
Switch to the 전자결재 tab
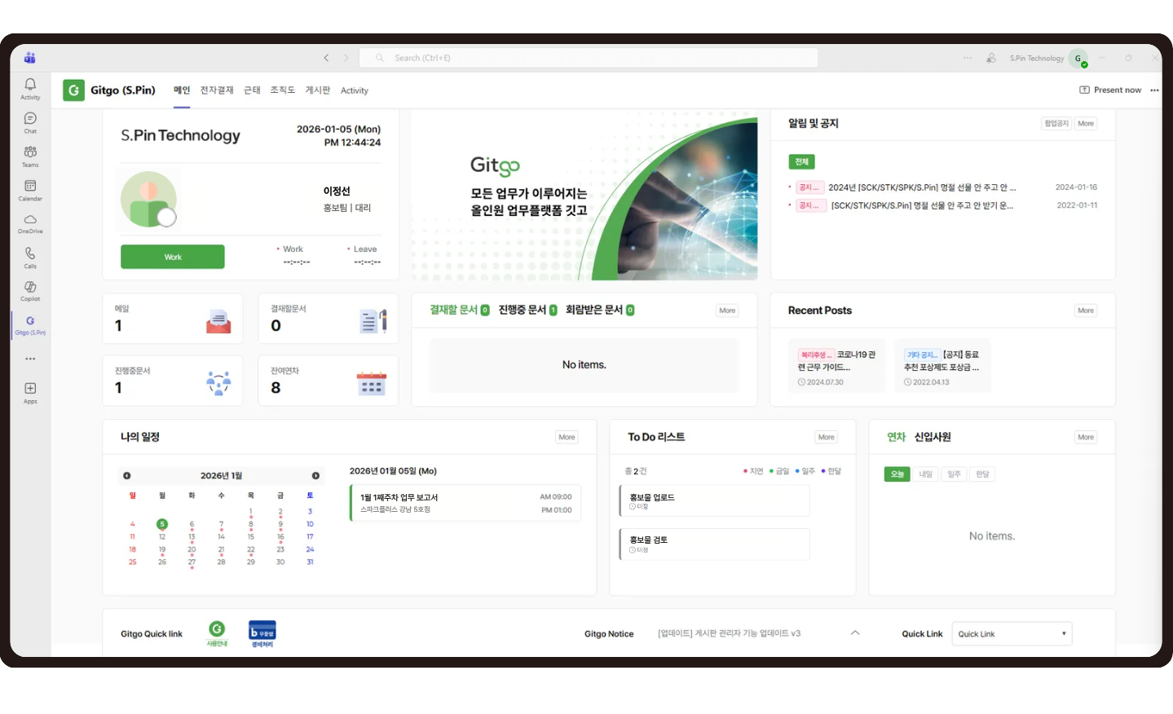pyautogui.click(x=217, y=90)
